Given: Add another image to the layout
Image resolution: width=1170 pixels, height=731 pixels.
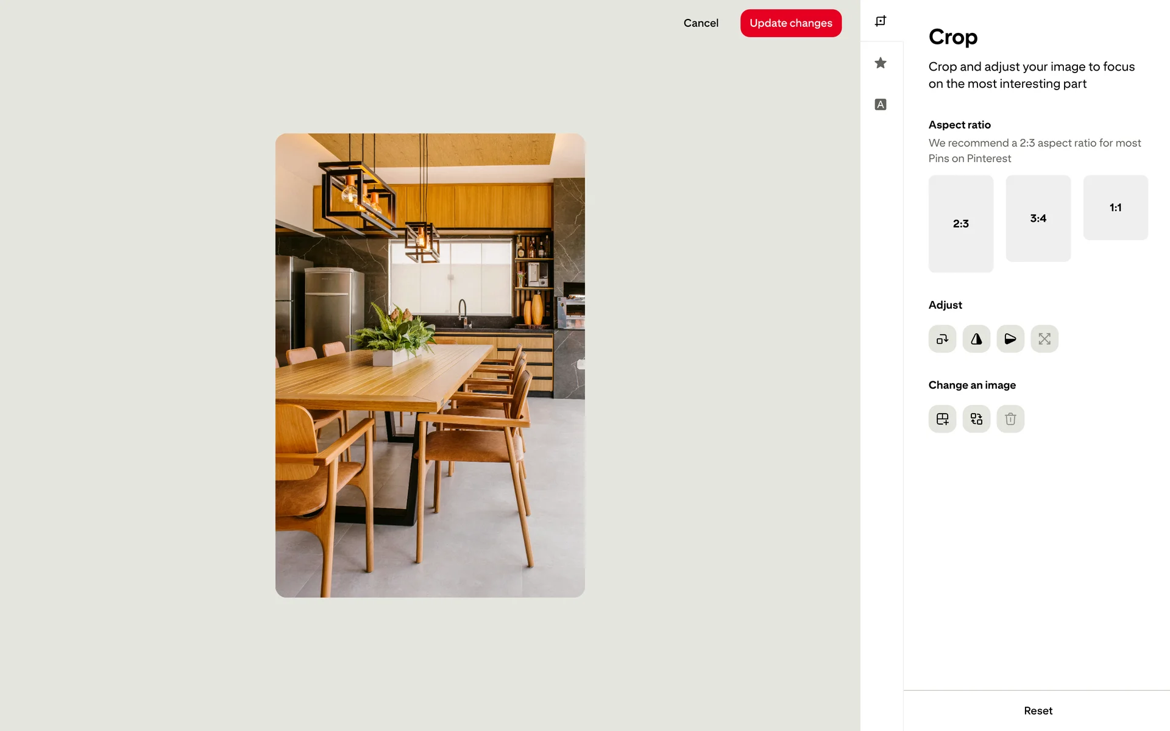Looking at the screenshot, I should [942, 419].
